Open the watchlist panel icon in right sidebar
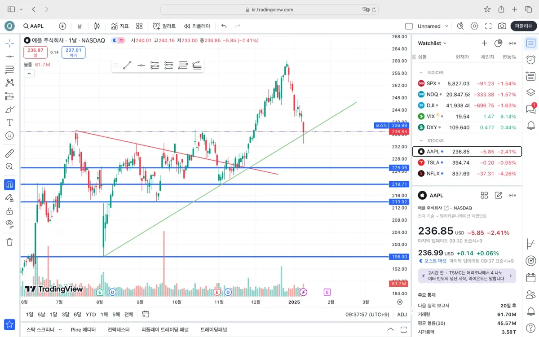 tap(531, 43)
